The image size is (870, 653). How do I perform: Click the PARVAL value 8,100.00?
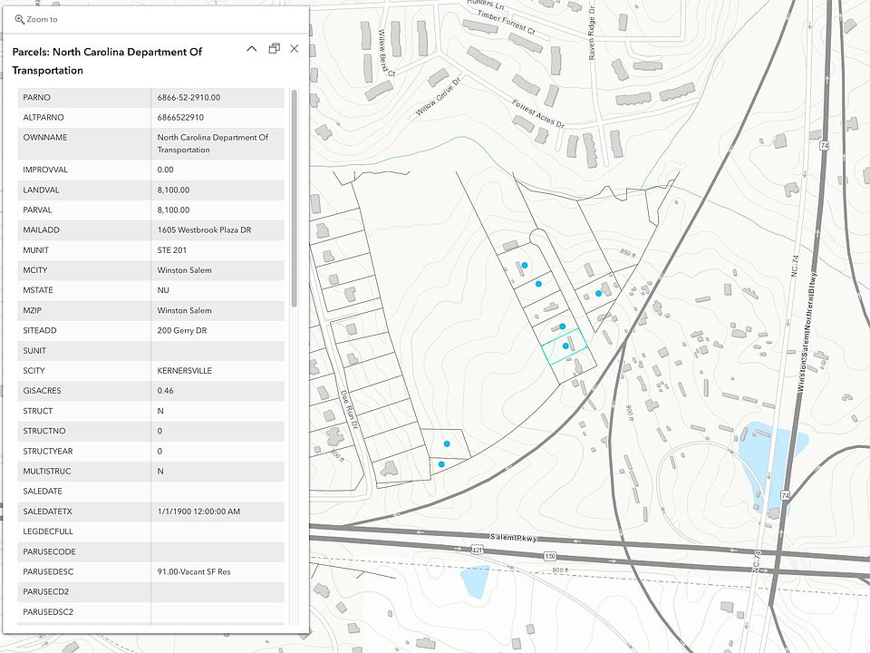tap(173, 210)
